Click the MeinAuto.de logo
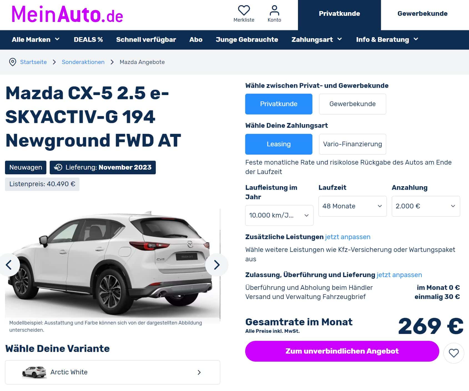Image resolution: width=469 pixels, height=391 pixels. [67, 14]
